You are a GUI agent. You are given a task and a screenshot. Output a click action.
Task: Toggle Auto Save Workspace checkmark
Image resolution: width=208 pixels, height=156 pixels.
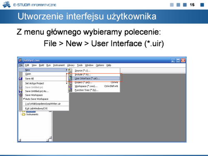[x=24, y=99]
